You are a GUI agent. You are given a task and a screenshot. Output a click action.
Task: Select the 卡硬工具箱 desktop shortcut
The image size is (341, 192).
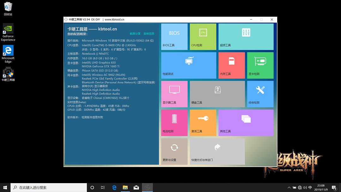(x=8, y=74)
